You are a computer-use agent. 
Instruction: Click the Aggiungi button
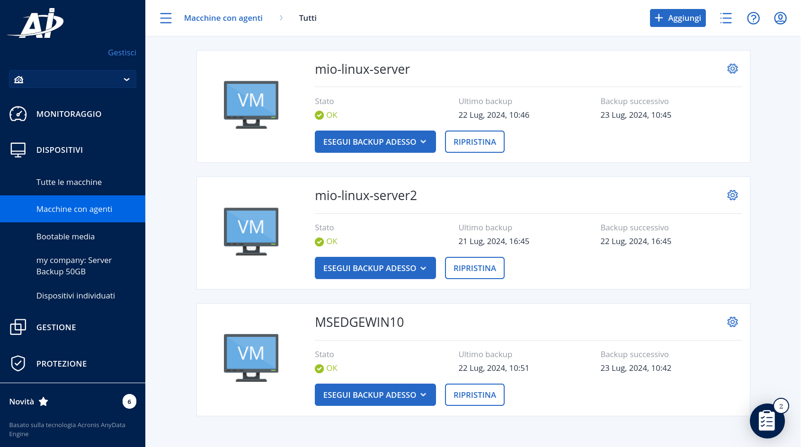(x=677, y=18)
